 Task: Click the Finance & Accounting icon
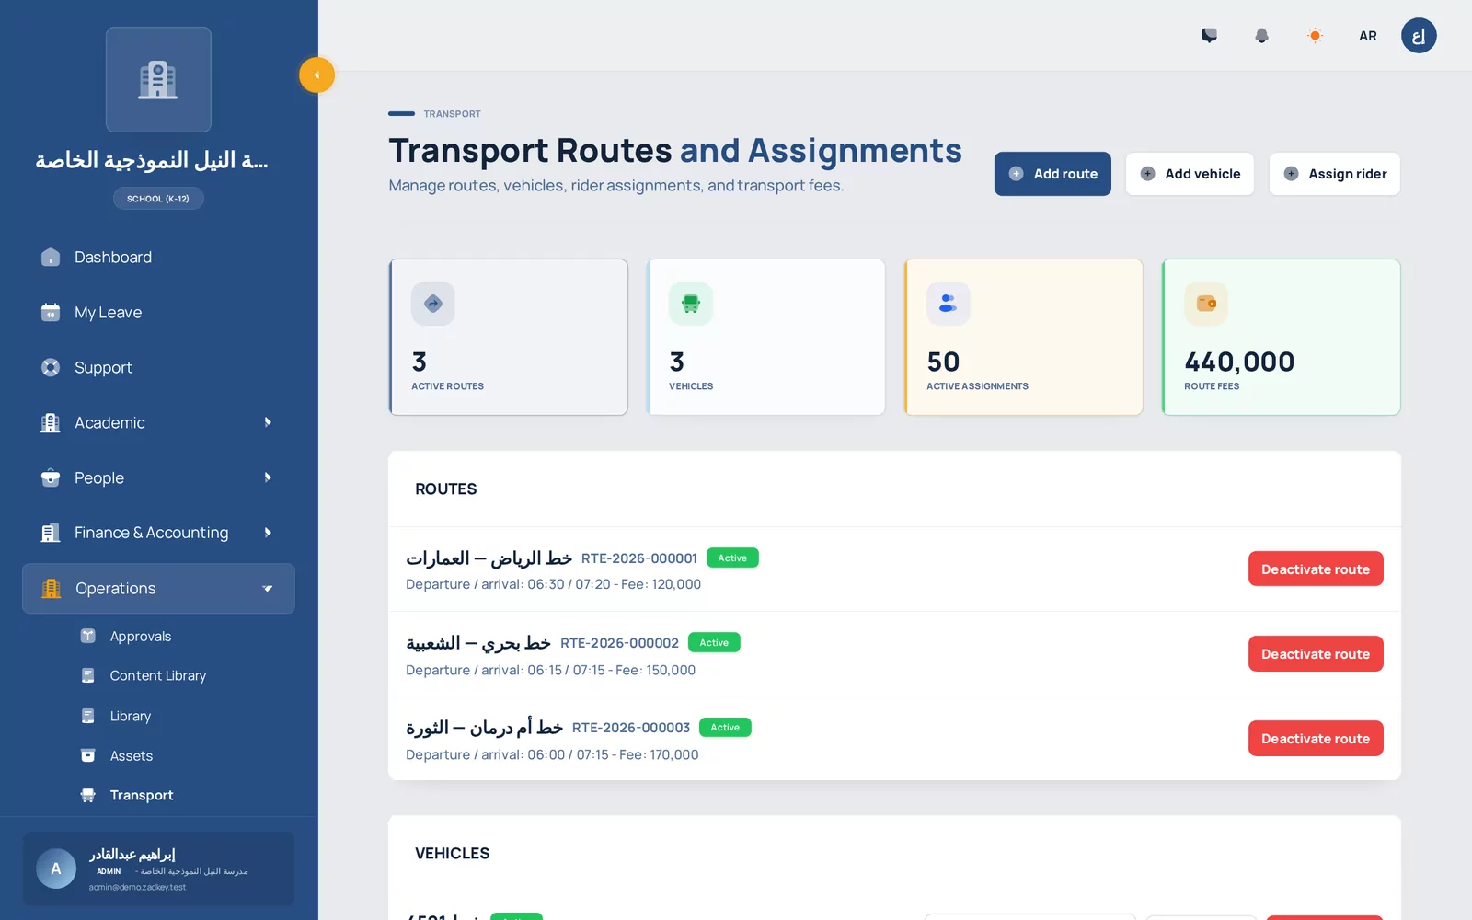[x=51, y=533]
